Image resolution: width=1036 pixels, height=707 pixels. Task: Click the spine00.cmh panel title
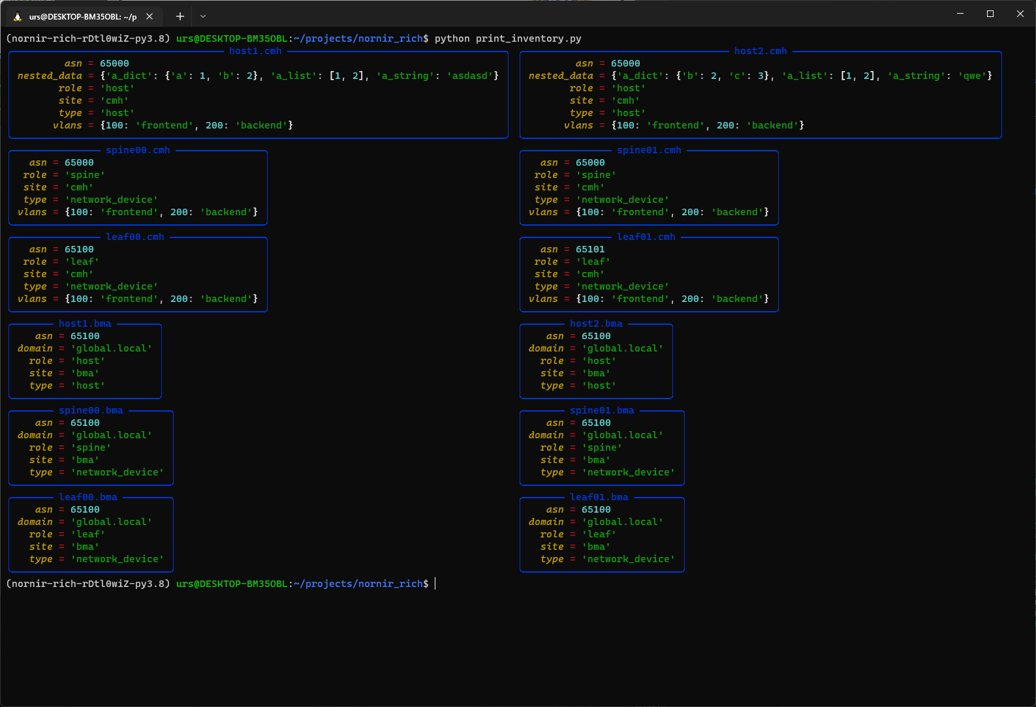coord(138,150)
